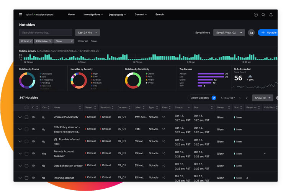
Task: Open the Content menu
Action: point(141,15)
